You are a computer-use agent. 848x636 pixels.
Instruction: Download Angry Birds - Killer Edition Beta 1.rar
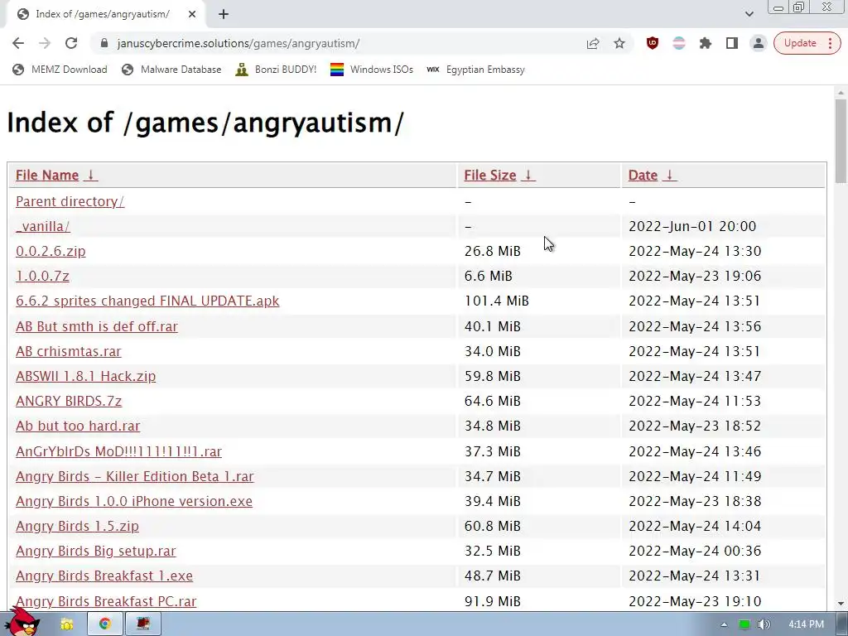coord(135,476)
